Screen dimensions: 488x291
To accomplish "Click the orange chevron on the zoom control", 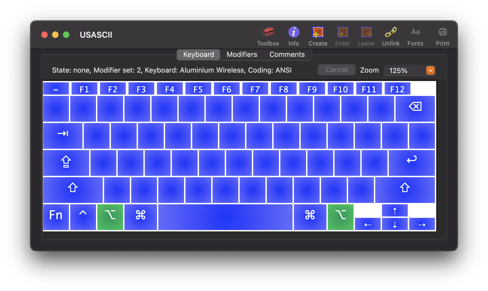I will (x=430, y=70).
